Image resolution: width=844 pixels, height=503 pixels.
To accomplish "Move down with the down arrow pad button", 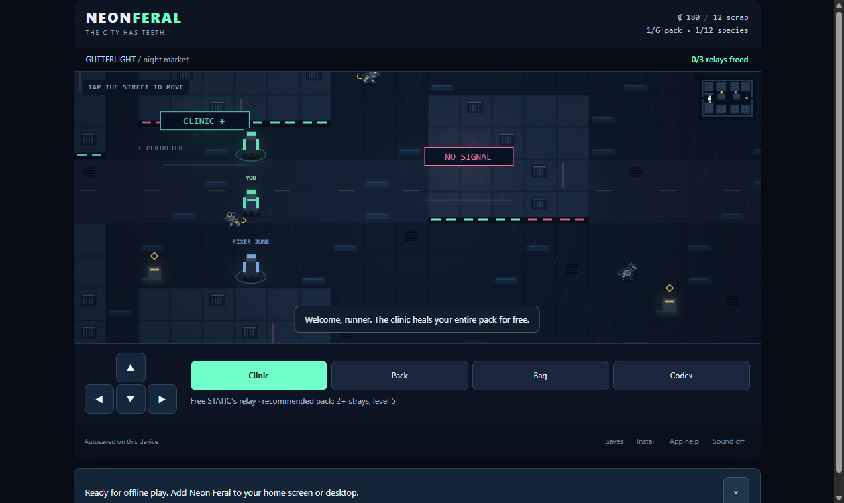I will click(131, 399).
